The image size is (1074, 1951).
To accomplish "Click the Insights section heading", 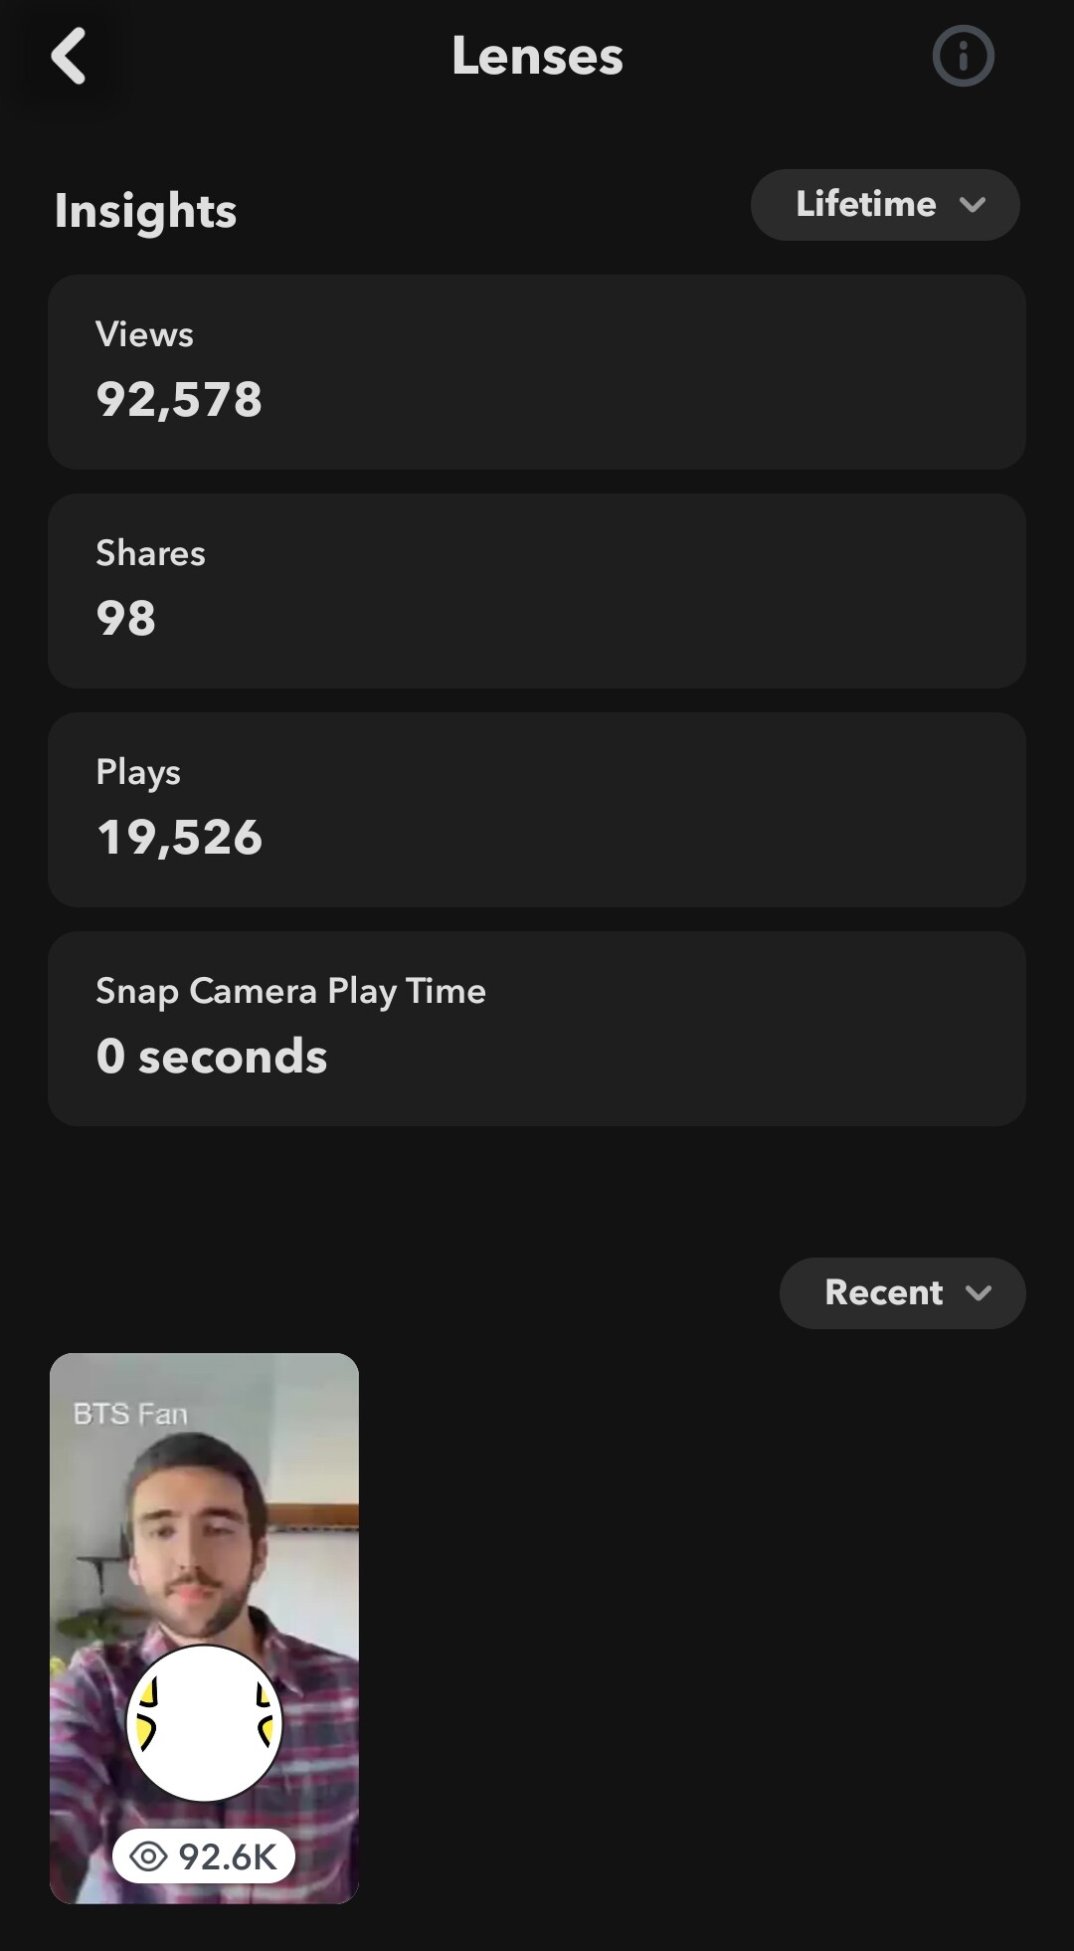I will [145, 211].
